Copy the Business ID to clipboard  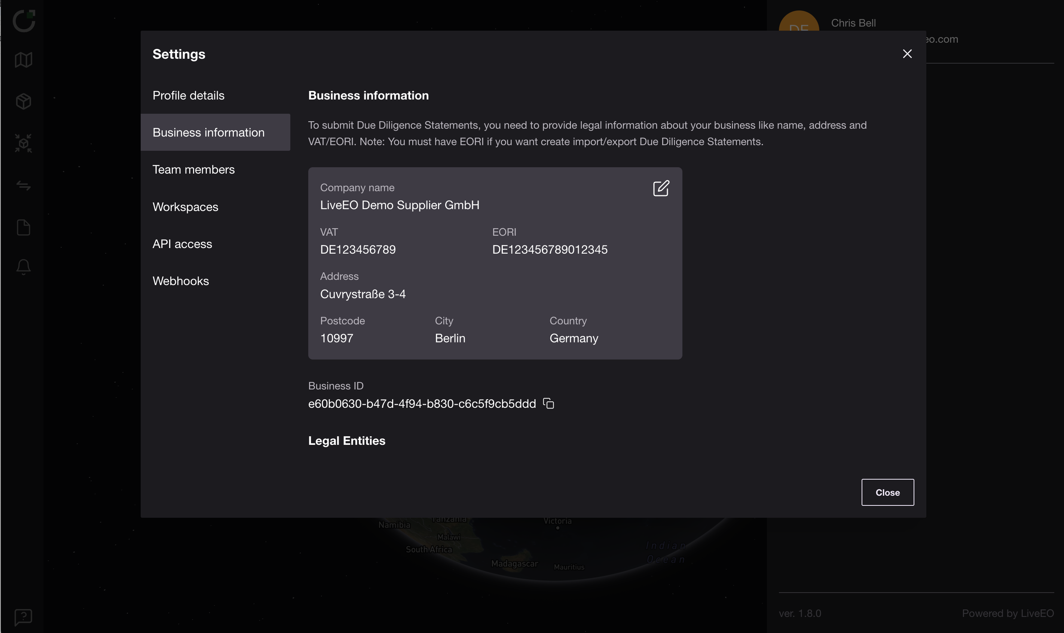pos(548,404)
